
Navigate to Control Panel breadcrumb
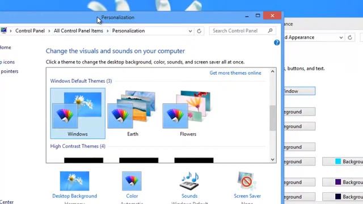(30, 31)
